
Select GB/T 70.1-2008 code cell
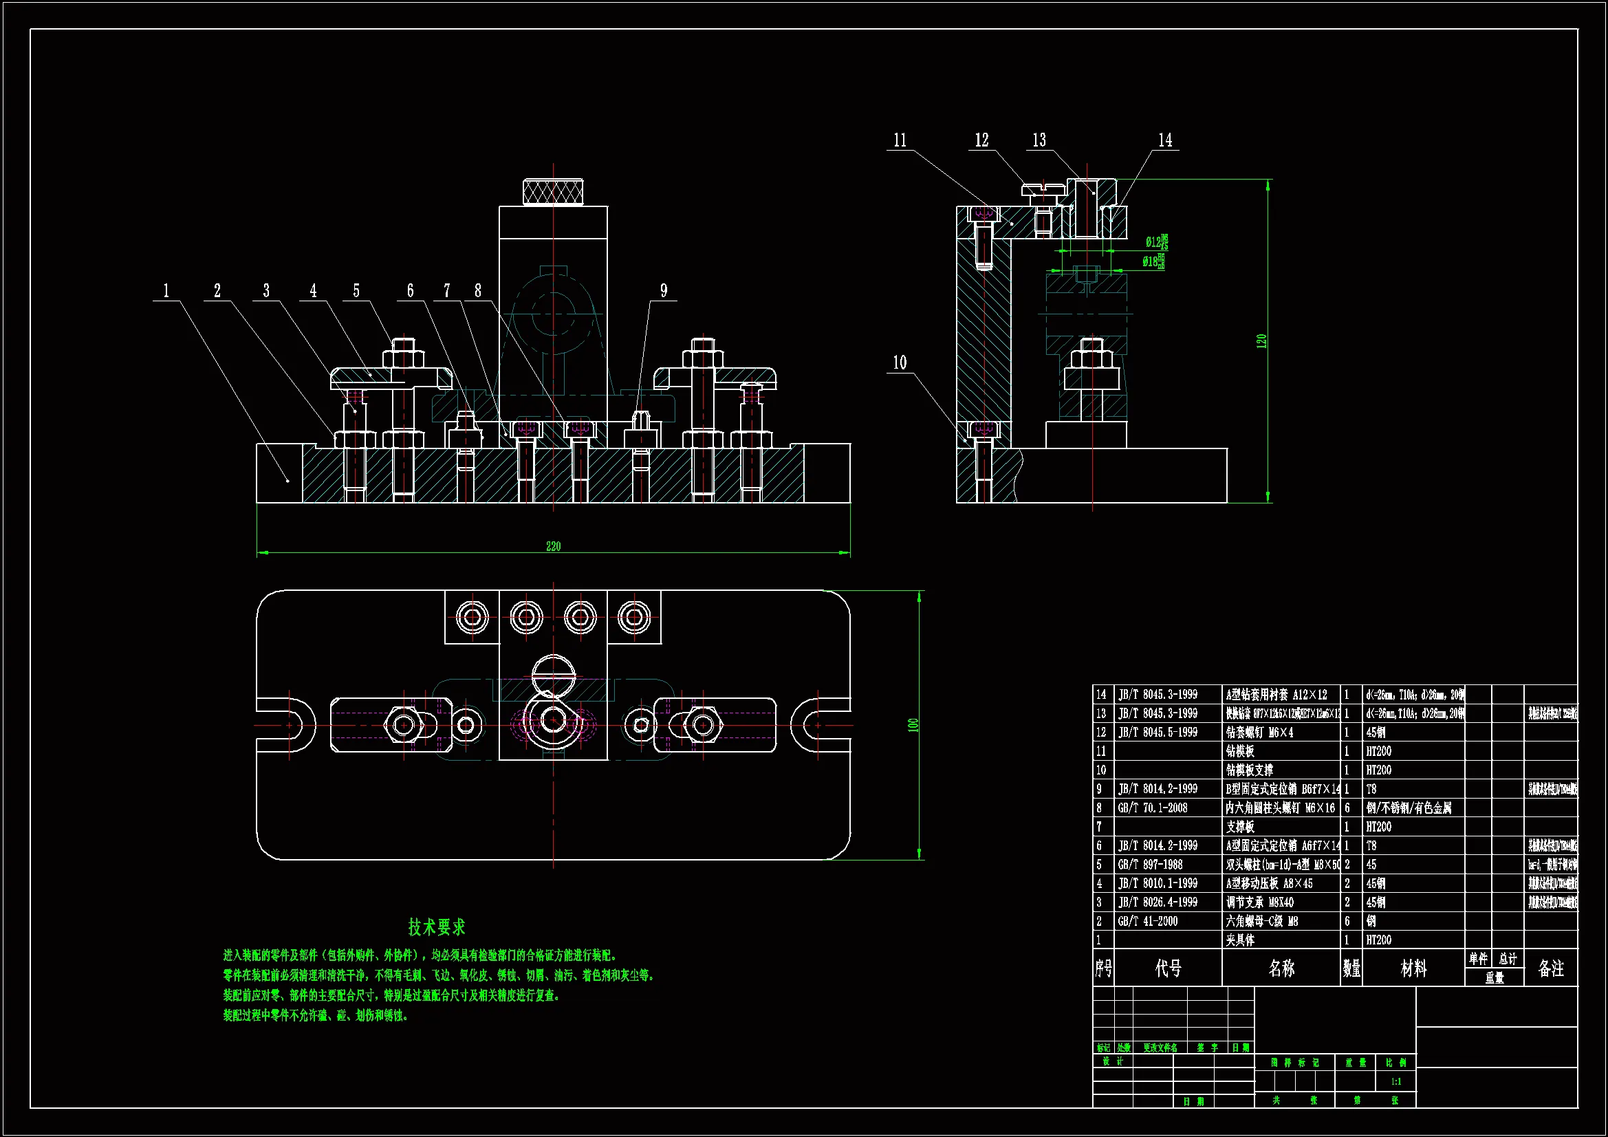click(1153, 808)
